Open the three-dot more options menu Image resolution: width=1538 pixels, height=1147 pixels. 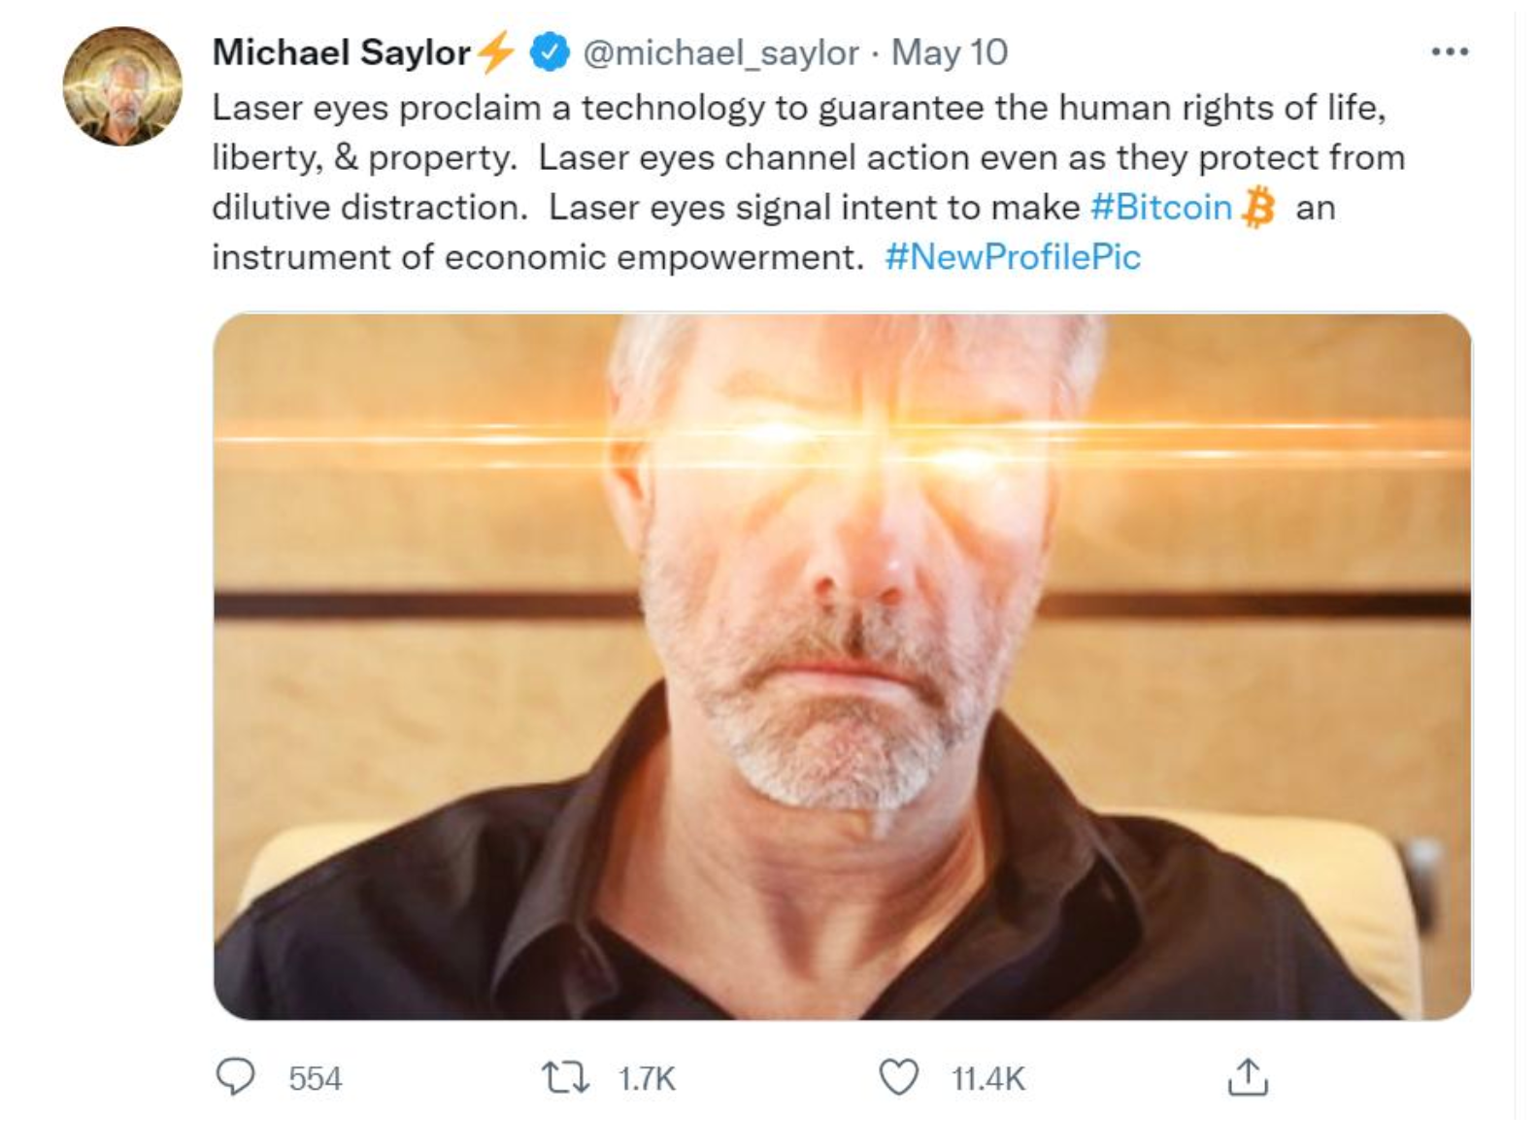pyautogui.click(x=1450, y=52)
